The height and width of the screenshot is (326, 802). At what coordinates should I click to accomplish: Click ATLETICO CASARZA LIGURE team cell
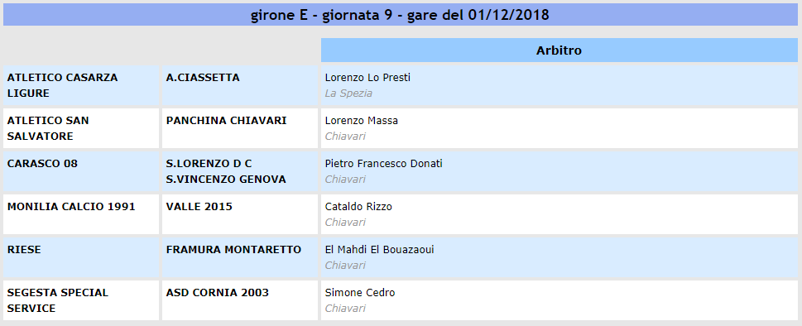[81, 85]
